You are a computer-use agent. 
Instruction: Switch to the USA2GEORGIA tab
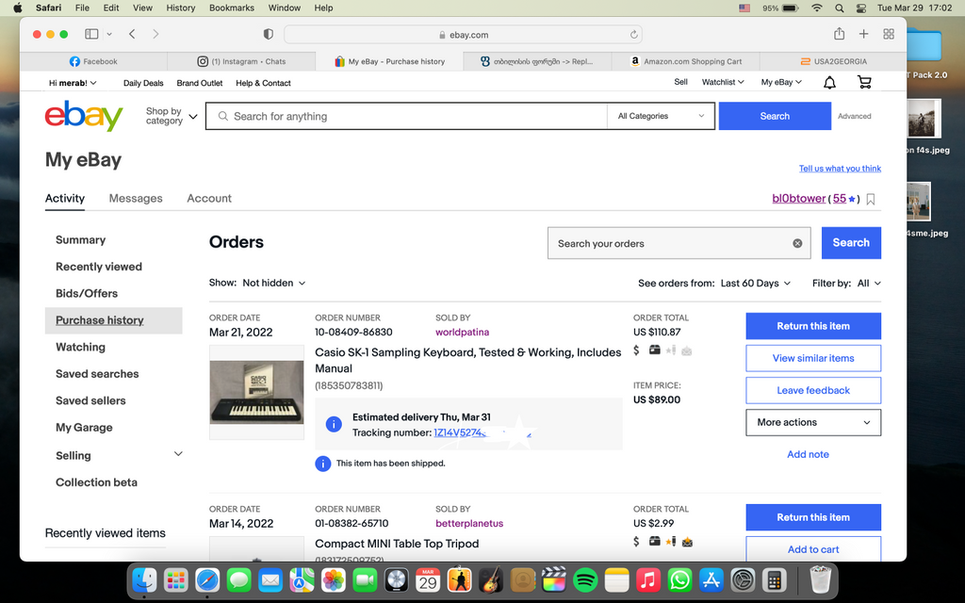(833, 61)
